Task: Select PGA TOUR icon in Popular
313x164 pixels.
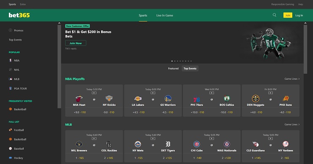Action: click(11, 89)
